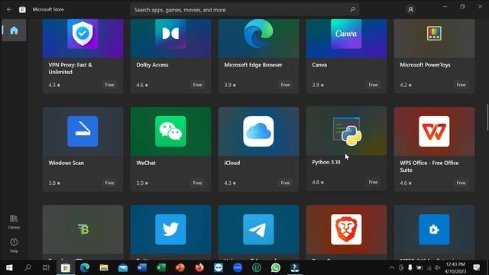Click Free button on iCloud card
Image resolution: width=489 pixels, height=275 pixels.
[285, 183]
